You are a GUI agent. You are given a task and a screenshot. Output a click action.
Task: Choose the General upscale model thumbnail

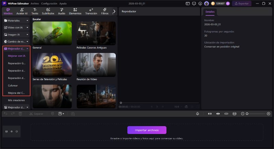pos(52,33)
